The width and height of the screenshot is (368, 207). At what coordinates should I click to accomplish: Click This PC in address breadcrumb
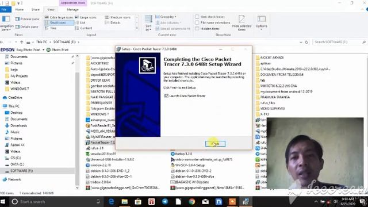(41, 42)
